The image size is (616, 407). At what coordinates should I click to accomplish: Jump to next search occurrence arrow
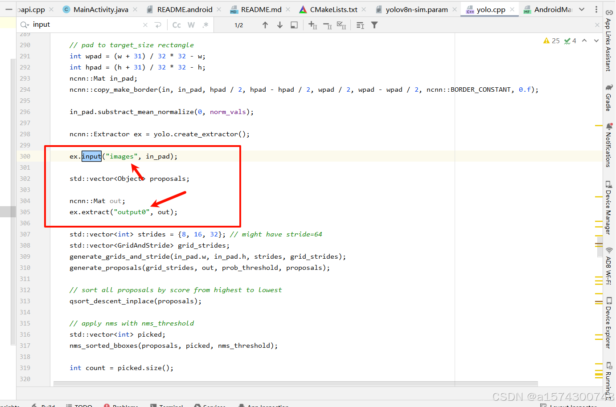click(279, 25)
